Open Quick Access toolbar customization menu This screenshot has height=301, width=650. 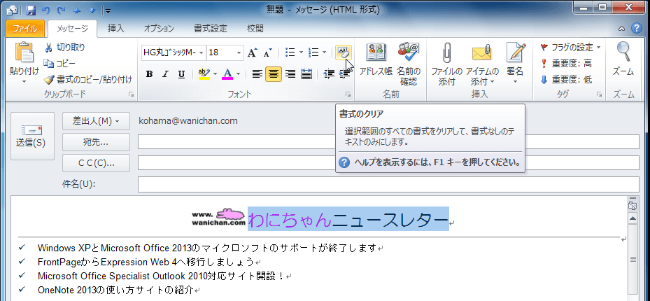click(x=107, y=10)
